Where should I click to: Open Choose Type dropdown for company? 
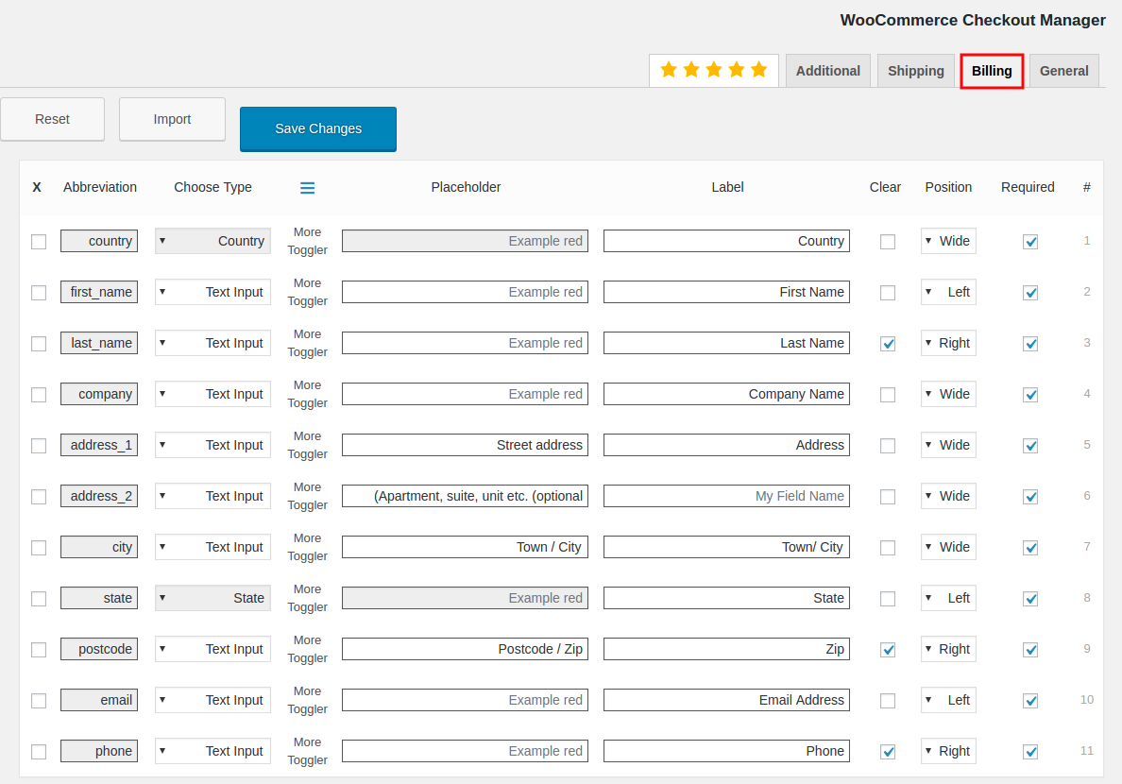[212, 394]
